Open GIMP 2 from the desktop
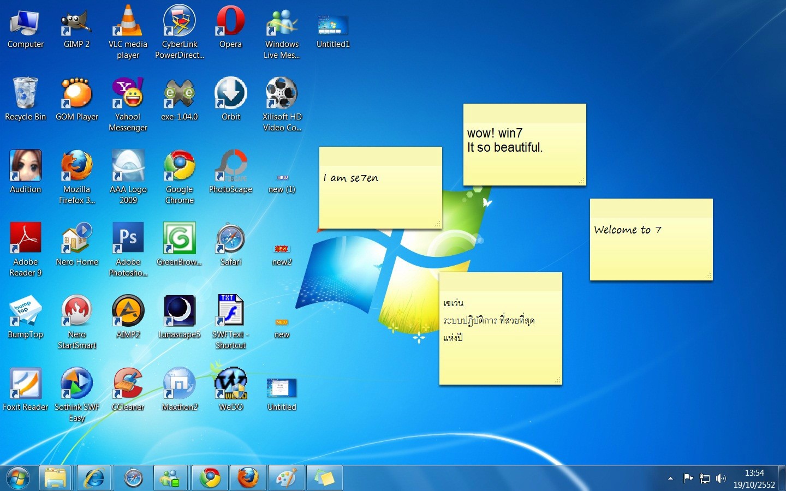The image size is (786, 491). point(76,22)
